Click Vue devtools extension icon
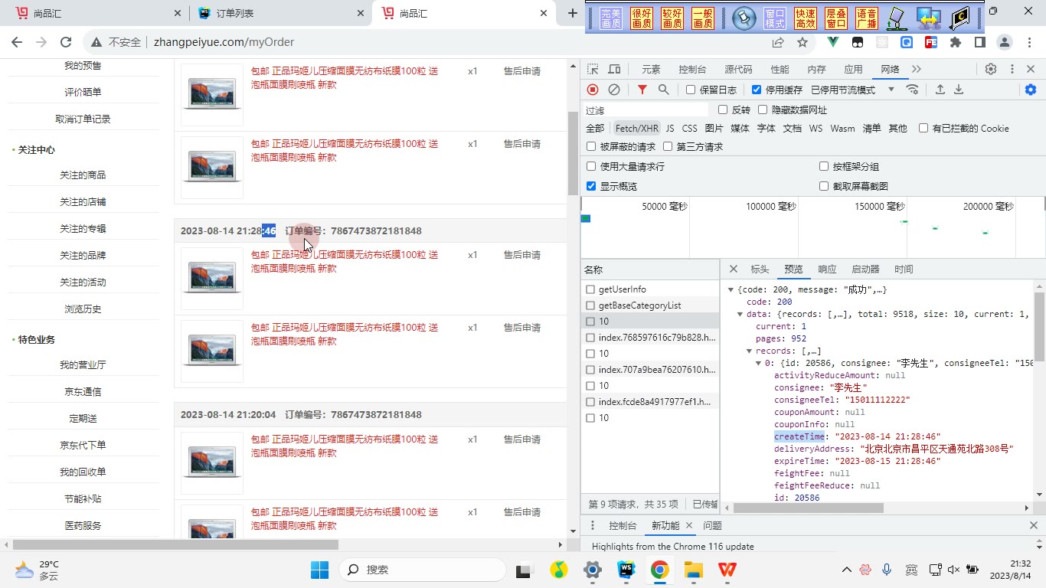1046x588 pixels. click(833, 42)
